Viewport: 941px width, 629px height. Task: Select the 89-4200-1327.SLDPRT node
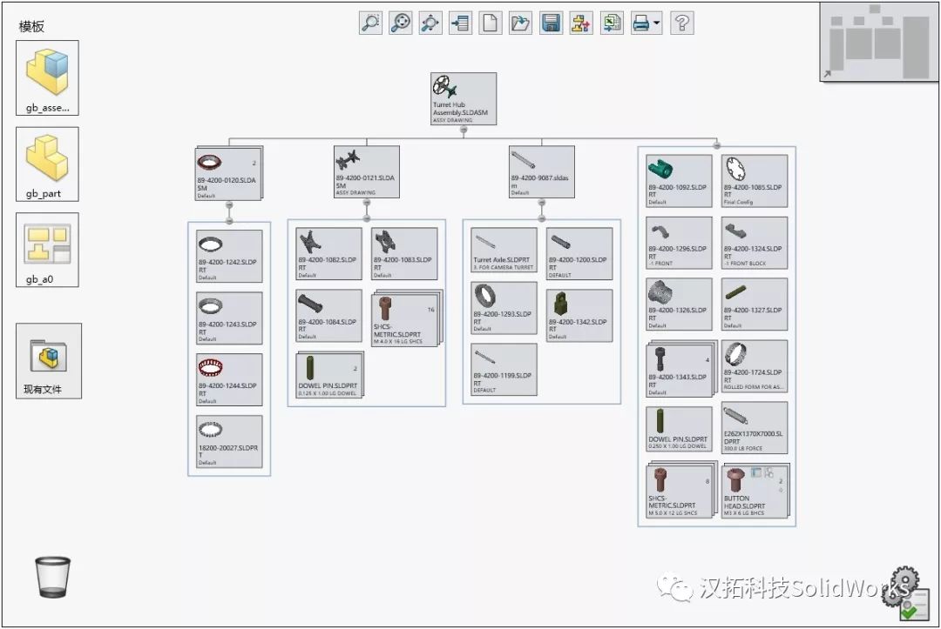click(x=755, y=304)
